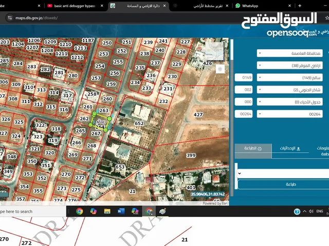Expand the سالم (149) village dropdown
329x246 pixels.
290,77
